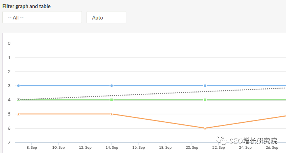Click the y-axis label "7"
This screenshot has height=153, width=286.
9,143
